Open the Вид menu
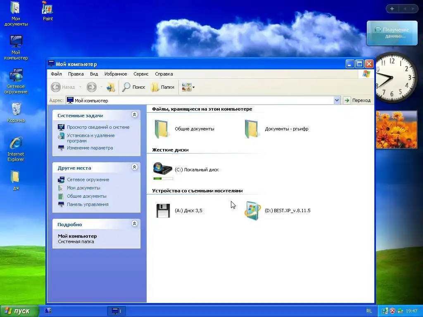This screenshot has height=317, width=423. (x=94, y=74)
